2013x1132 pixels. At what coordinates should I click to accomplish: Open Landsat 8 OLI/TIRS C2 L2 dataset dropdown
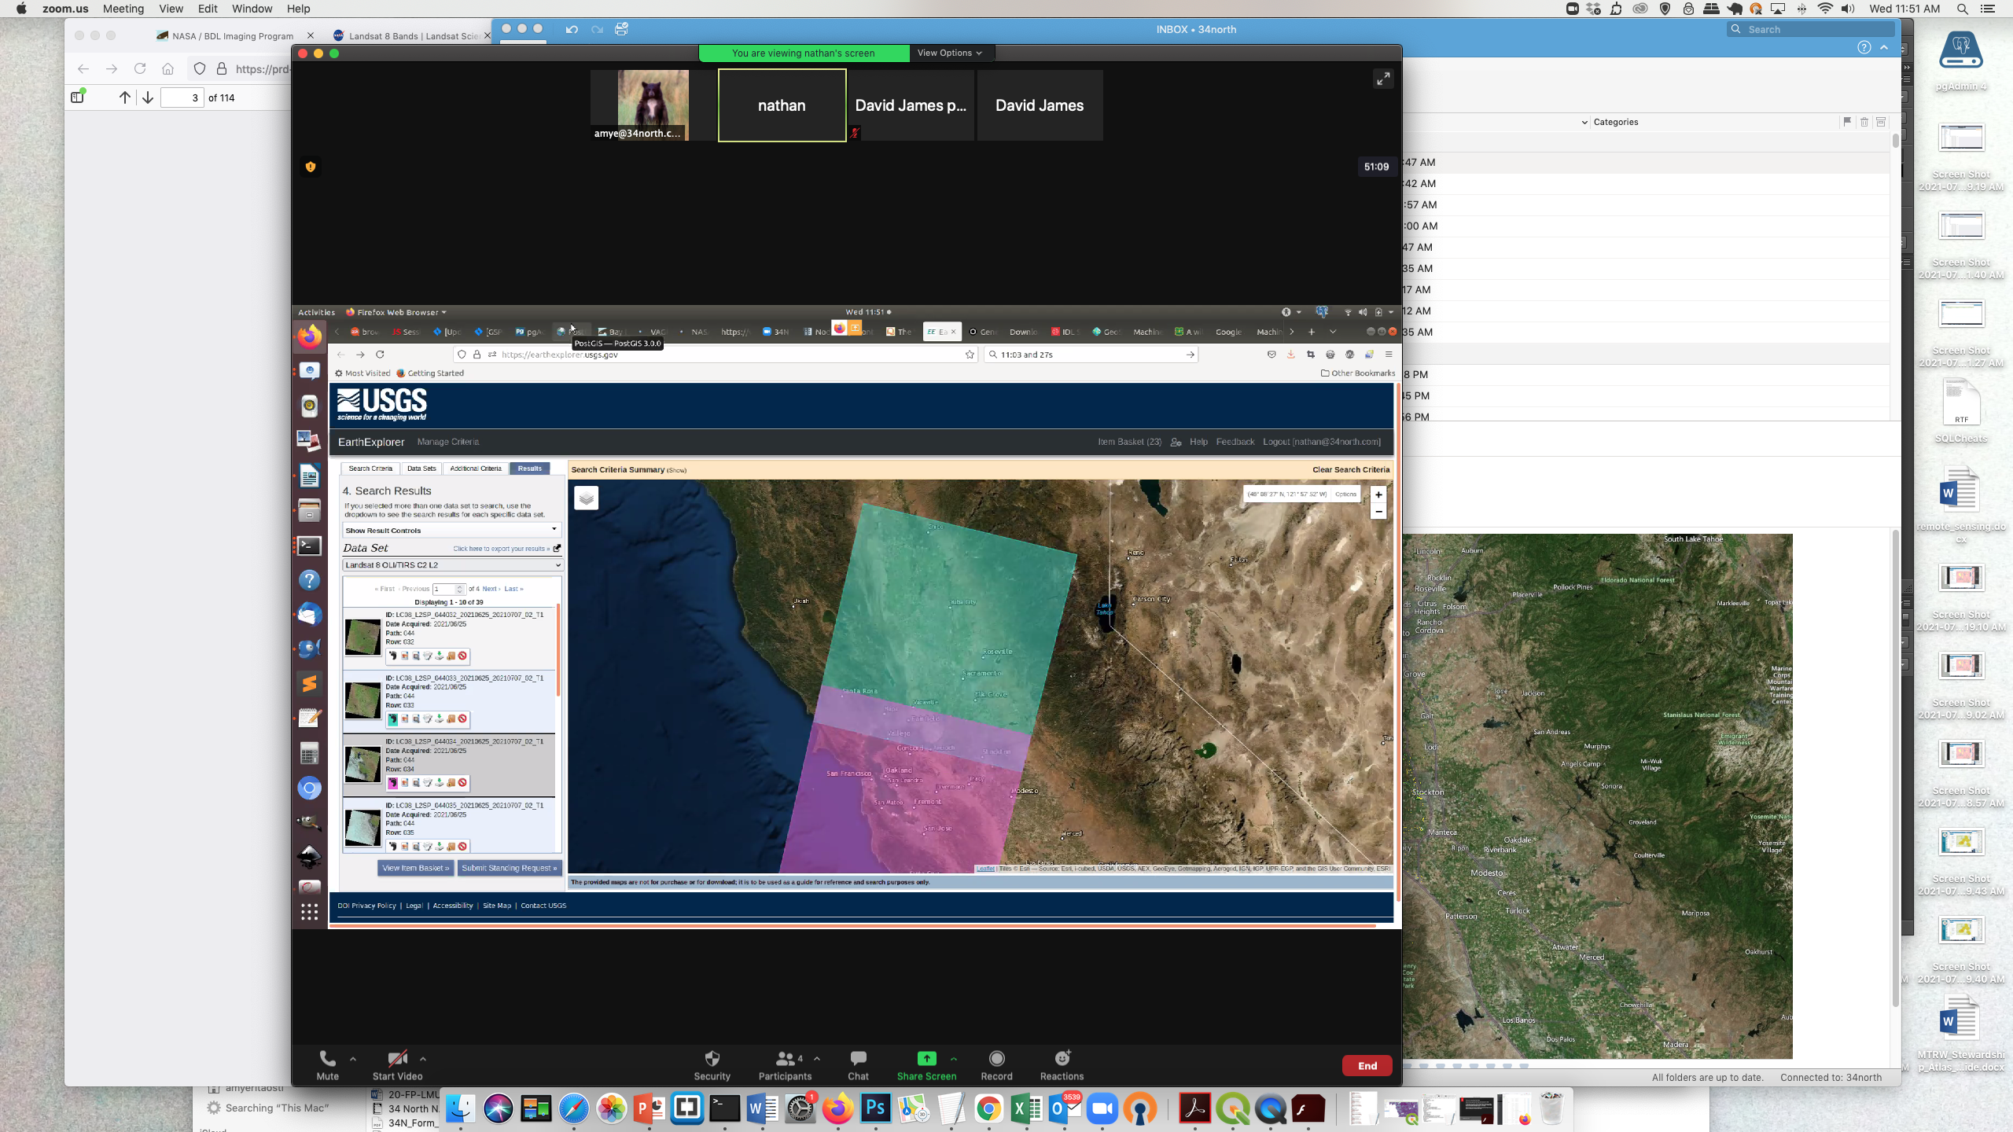(452, 565)
